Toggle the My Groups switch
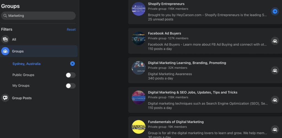The width and height of the screenshot is (282, 138). click(x=70, y=86)
